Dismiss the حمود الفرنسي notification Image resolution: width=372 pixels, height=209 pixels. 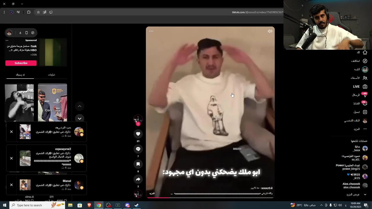(x=11, y=132)
